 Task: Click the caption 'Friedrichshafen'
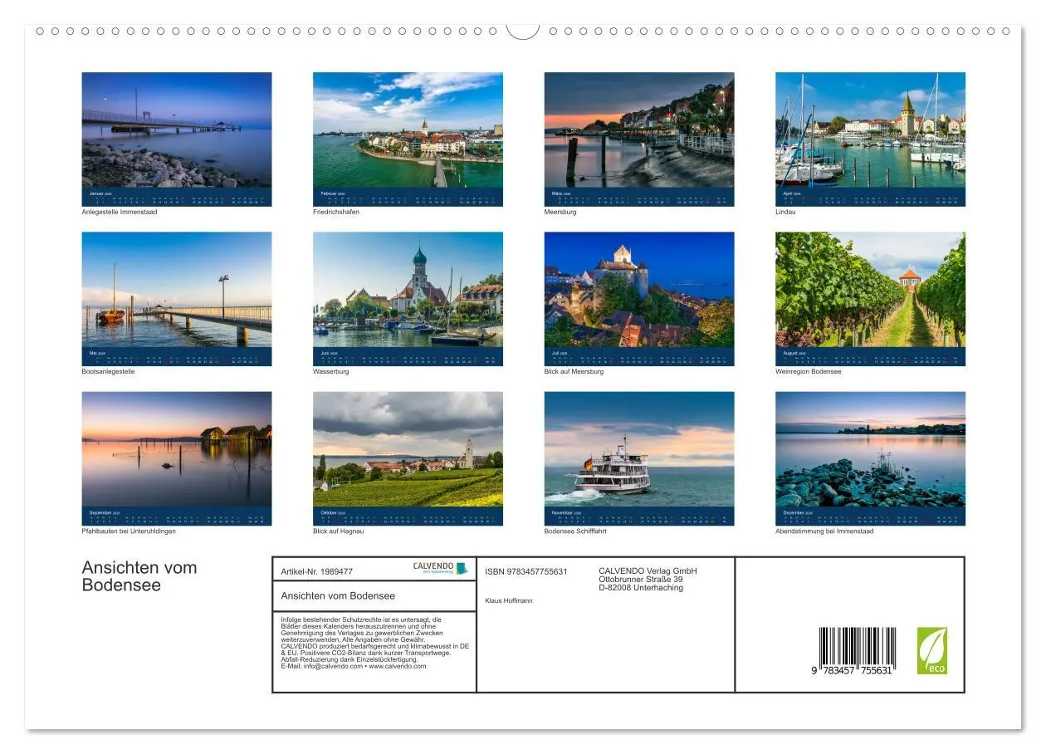pyautogui.click(x=336, y=212)
